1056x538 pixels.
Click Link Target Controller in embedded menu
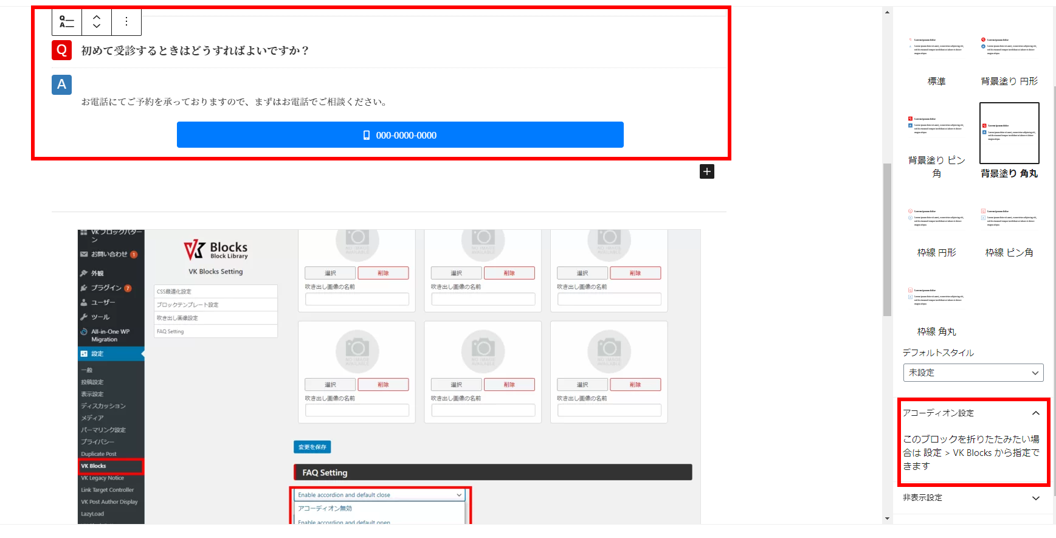pyautogui.click(x=108, y=490)
